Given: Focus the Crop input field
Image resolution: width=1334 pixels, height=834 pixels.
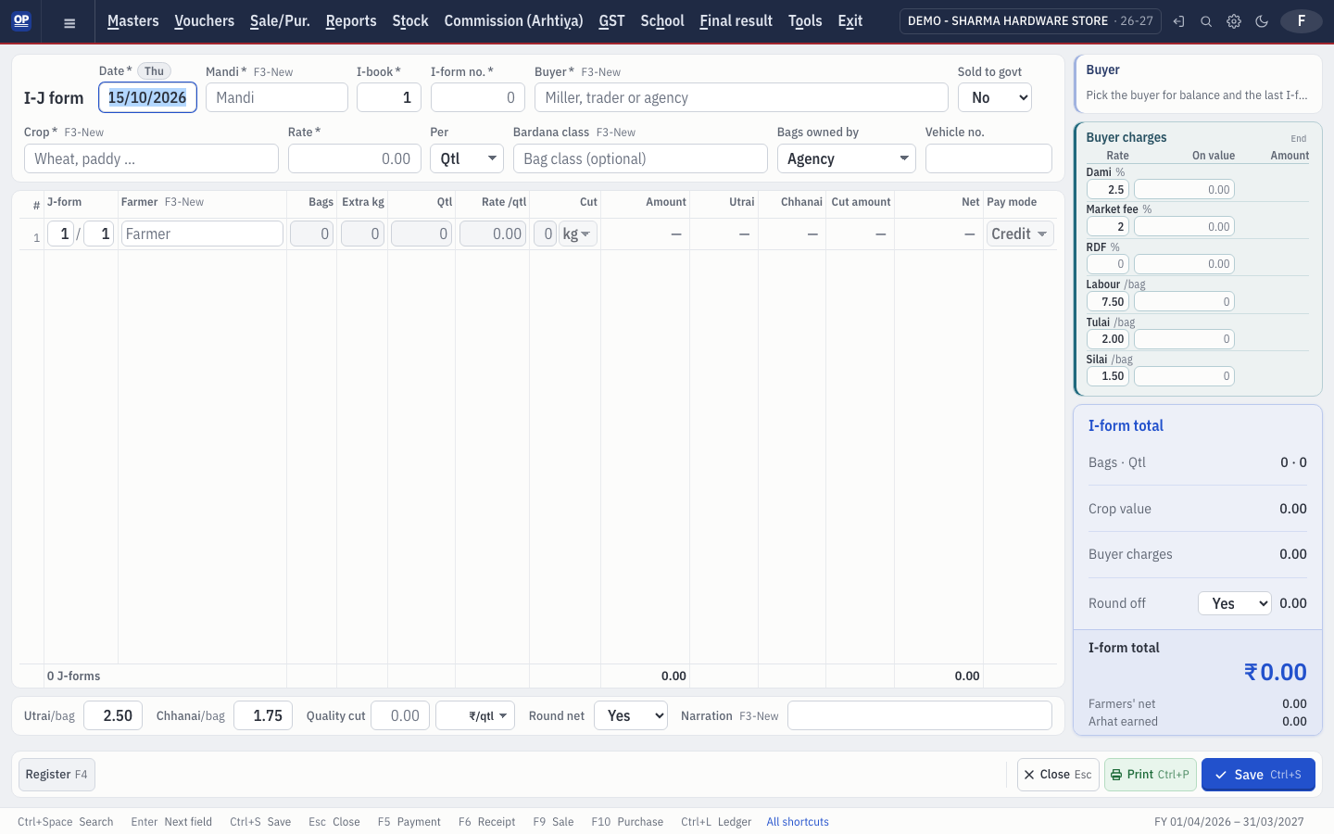Looking at the screenshot, I should [151, 158].
